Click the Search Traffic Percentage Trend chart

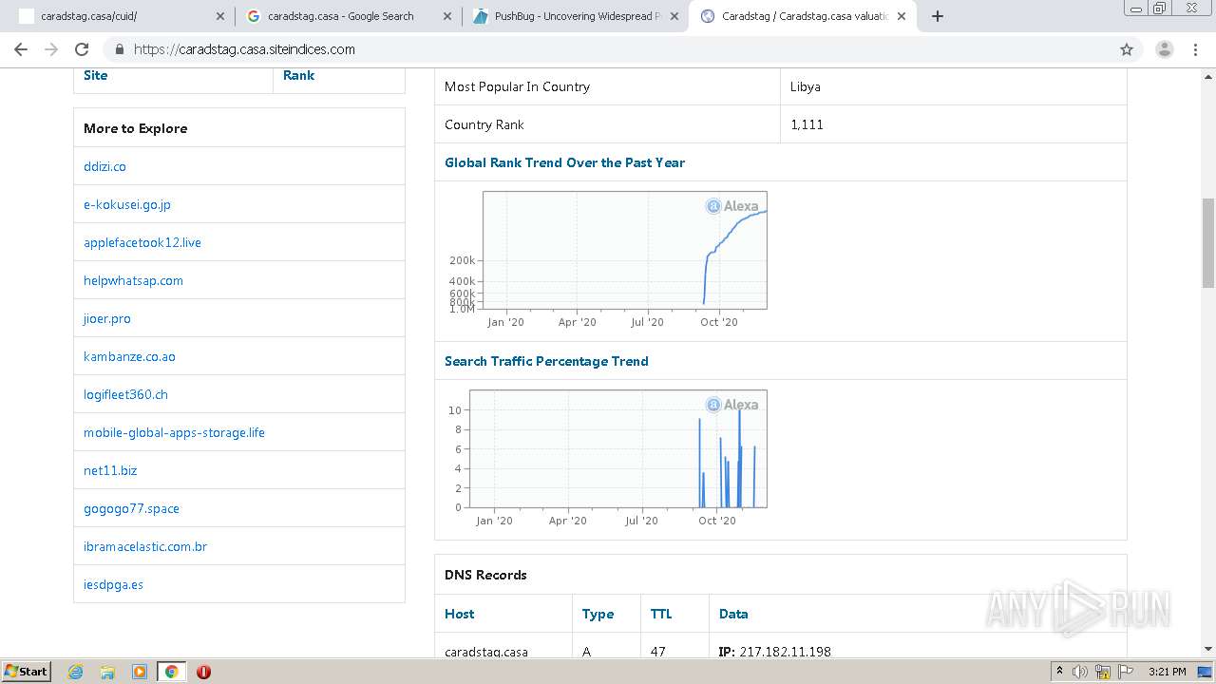(606, 459)
